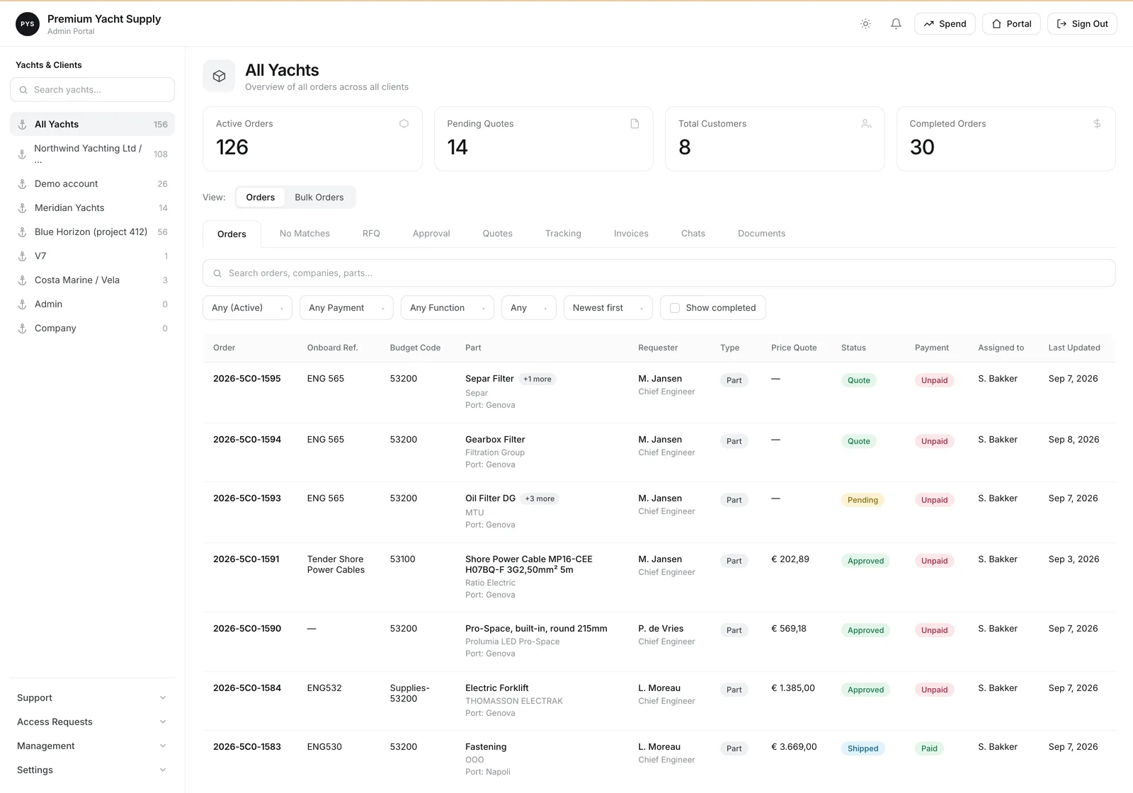Switch the view to Bulk Orders
This screenshot has width=1133, height=793.
[319, 198]
